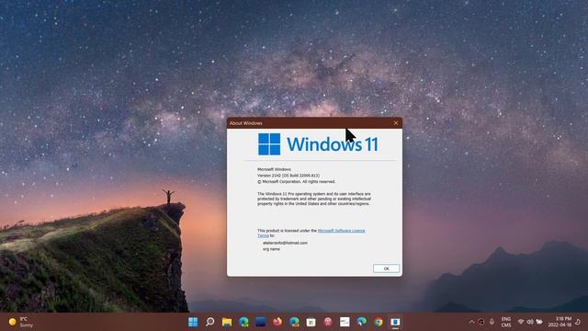
Task: Open Edge icon with the yellow badge
Action: [x=294, y=322]
